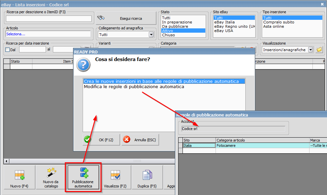Click the question mark dialog icon
The height and width of the screenshot is (195, 327).
click(x=83, y=65)
